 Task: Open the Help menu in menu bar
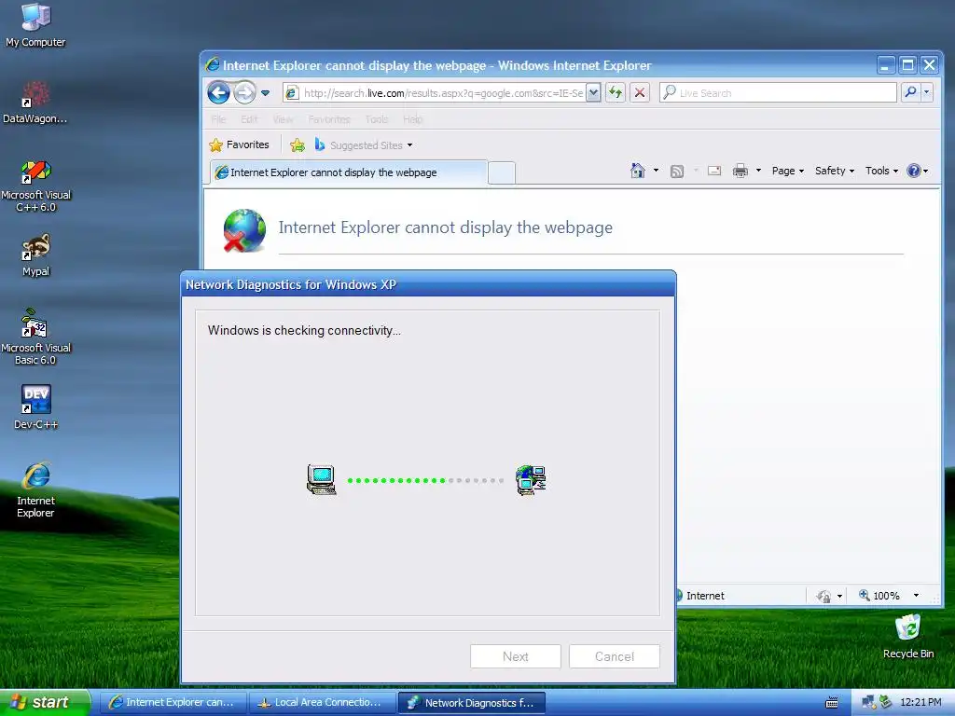click(x=412, y=119)
